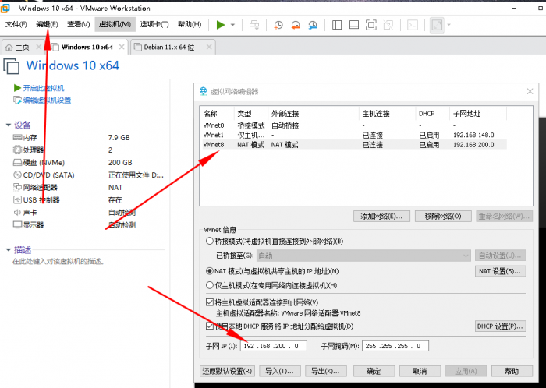Click the send Ctrl+Alt+Del toolbar icon
Image resolution: width=546 pixels, height=388 pixels.
(254, 25)
